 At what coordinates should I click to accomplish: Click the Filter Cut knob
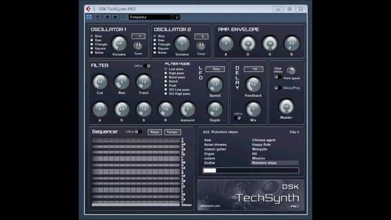[100, 82]
